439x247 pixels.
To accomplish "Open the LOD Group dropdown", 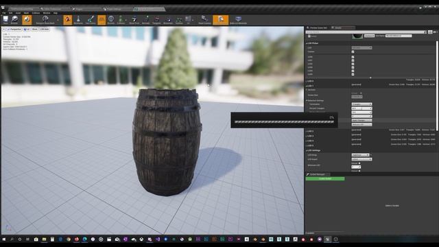I will click(x=361, y=155).
